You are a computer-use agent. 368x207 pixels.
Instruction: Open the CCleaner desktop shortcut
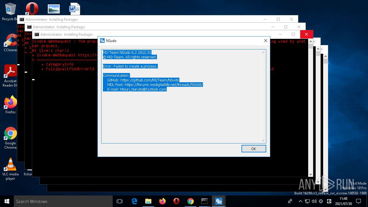[x=10, y=43]
